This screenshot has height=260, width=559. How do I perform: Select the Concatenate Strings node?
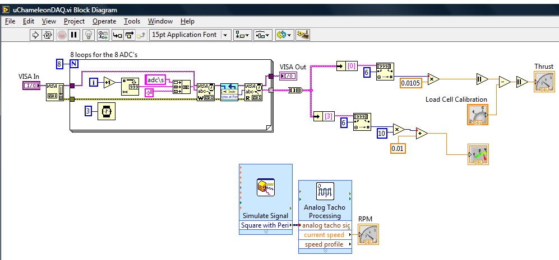(182, 87)
